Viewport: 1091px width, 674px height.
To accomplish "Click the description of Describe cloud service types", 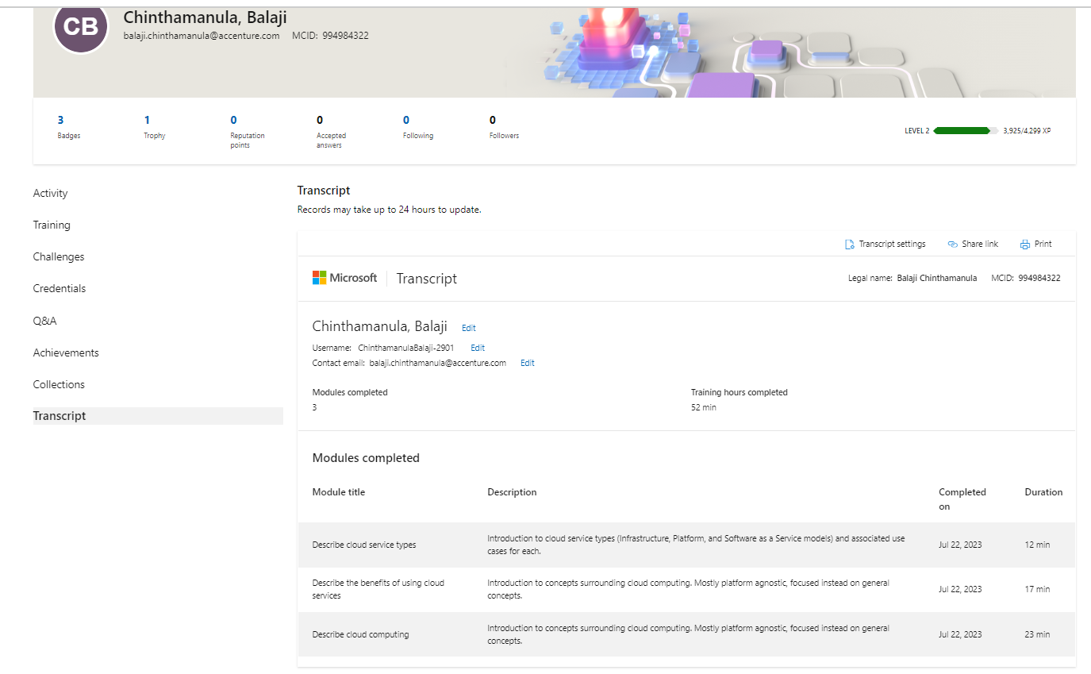I will tap(696, 545).
